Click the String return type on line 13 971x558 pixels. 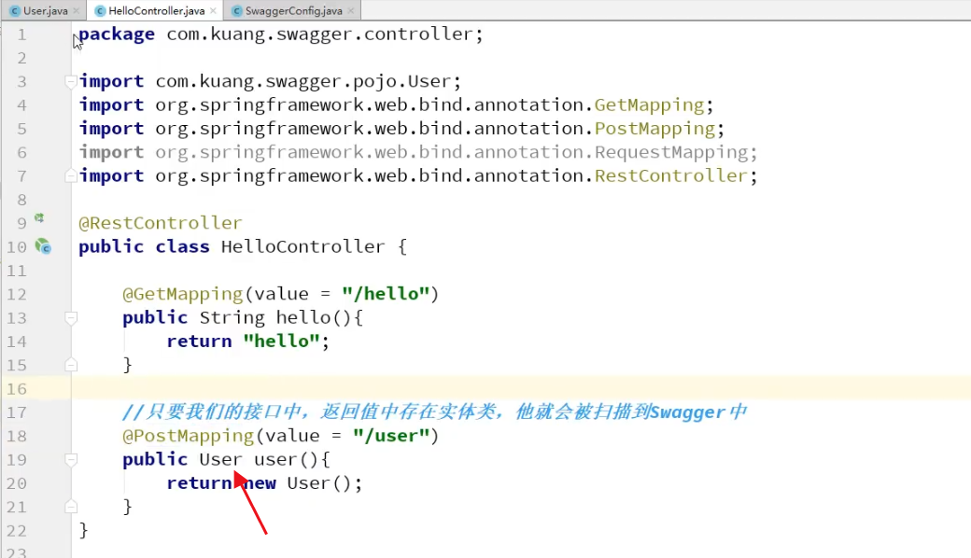[232, 318]
